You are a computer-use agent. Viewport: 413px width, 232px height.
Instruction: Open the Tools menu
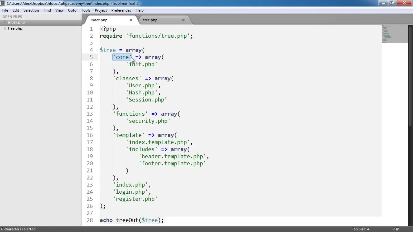point(86,10)
